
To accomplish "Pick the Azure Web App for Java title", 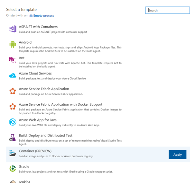I will [x=38, y=120].
